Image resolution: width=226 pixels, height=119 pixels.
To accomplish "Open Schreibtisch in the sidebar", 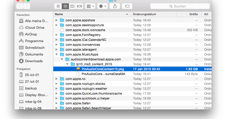I will [32, 48].
